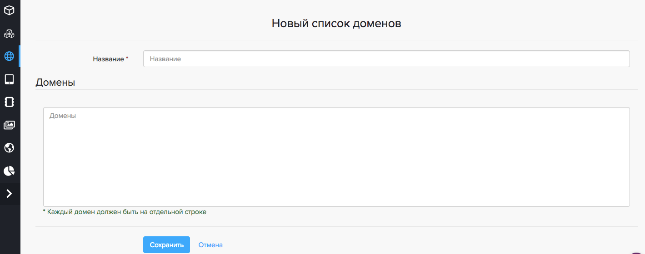Click the white earth globe icon

click(9, 148)
